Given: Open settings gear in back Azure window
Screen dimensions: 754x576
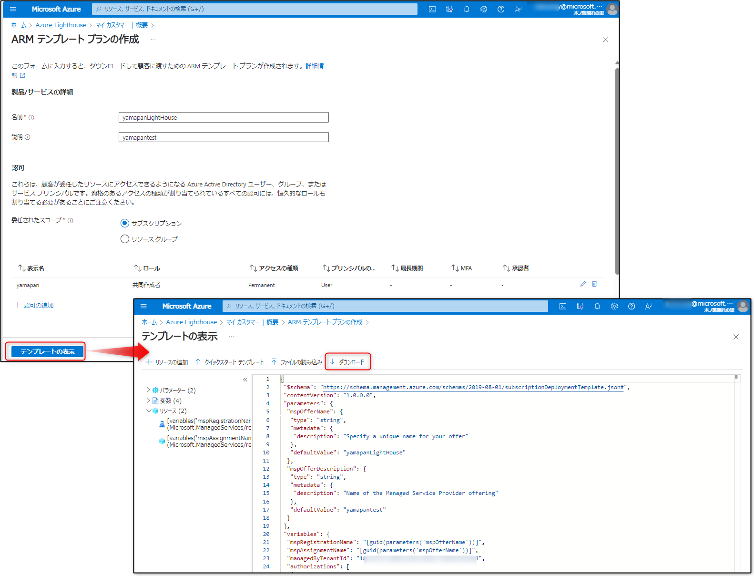Looking at the screenshot, I should (484, 9).
